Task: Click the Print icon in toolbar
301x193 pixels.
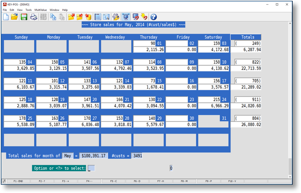Action: (33, 17)
